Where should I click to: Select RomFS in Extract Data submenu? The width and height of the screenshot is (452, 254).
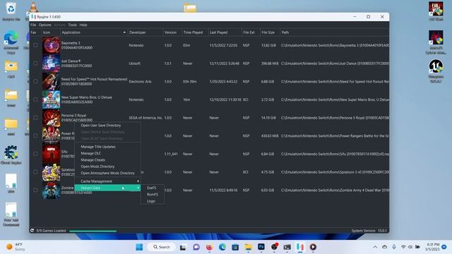[153, 195]
